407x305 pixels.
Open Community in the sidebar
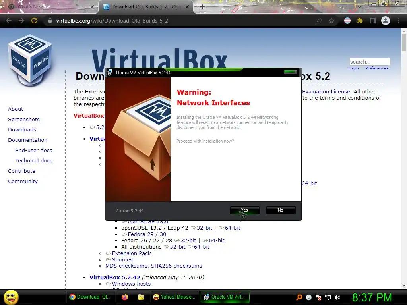(23, 181)
